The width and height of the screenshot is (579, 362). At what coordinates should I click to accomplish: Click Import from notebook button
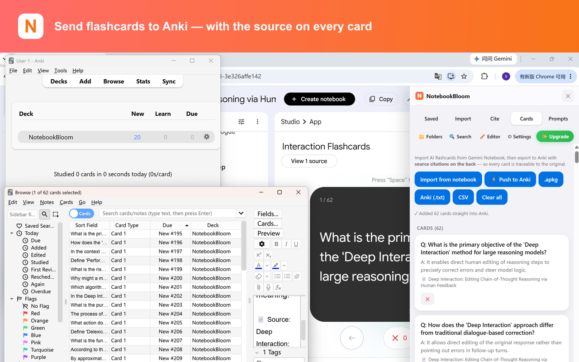[x=448, y=179]
